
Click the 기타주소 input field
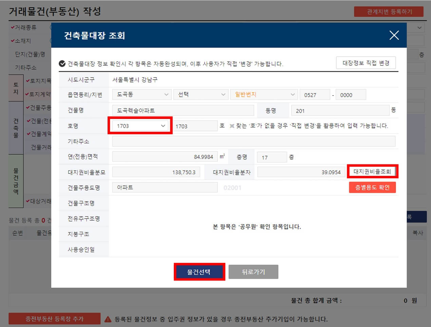point(255,141)
